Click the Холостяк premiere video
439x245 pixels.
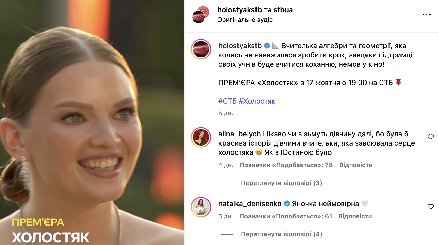click(92, 122)
